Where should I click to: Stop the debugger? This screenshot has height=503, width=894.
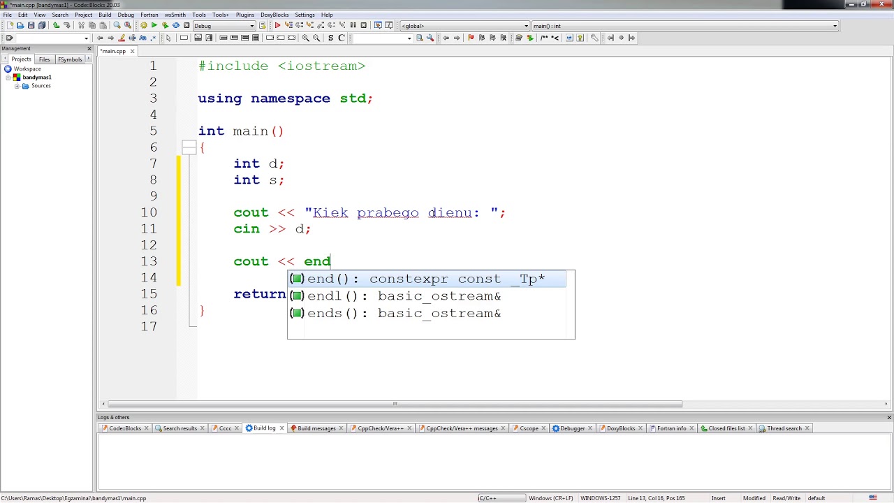pyautogui.click(x=364, y=25)
